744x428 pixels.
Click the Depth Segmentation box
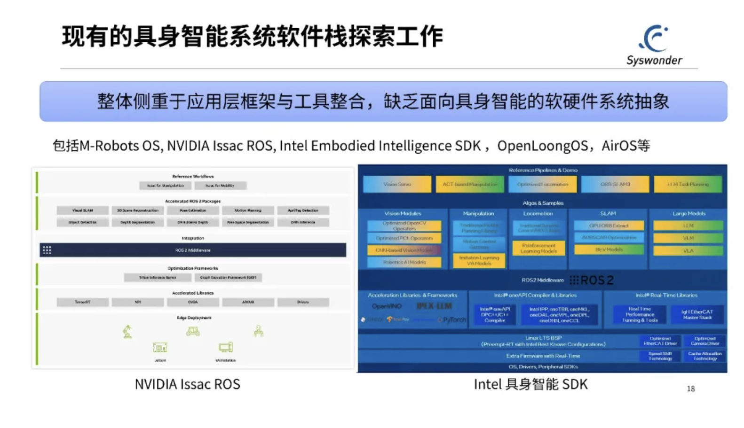coord(137,222)
